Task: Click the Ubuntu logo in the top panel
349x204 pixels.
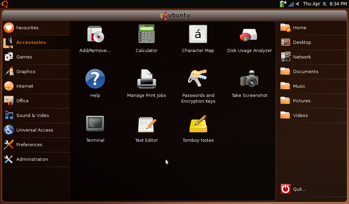Action: click(4, 4)
